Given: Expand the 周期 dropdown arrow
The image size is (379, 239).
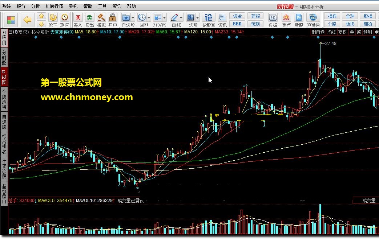Looking at the screenshot, I should [x=149, y=18].
